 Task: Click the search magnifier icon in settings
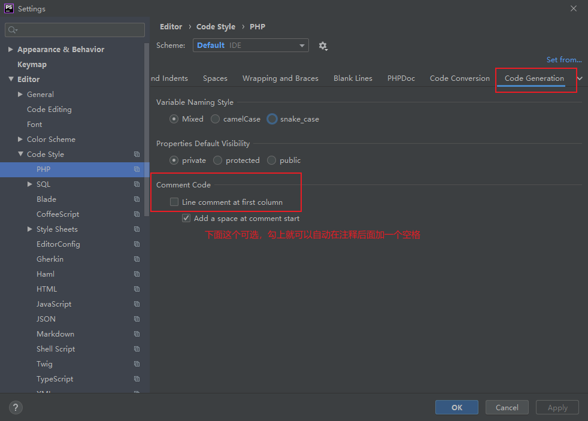13,30
